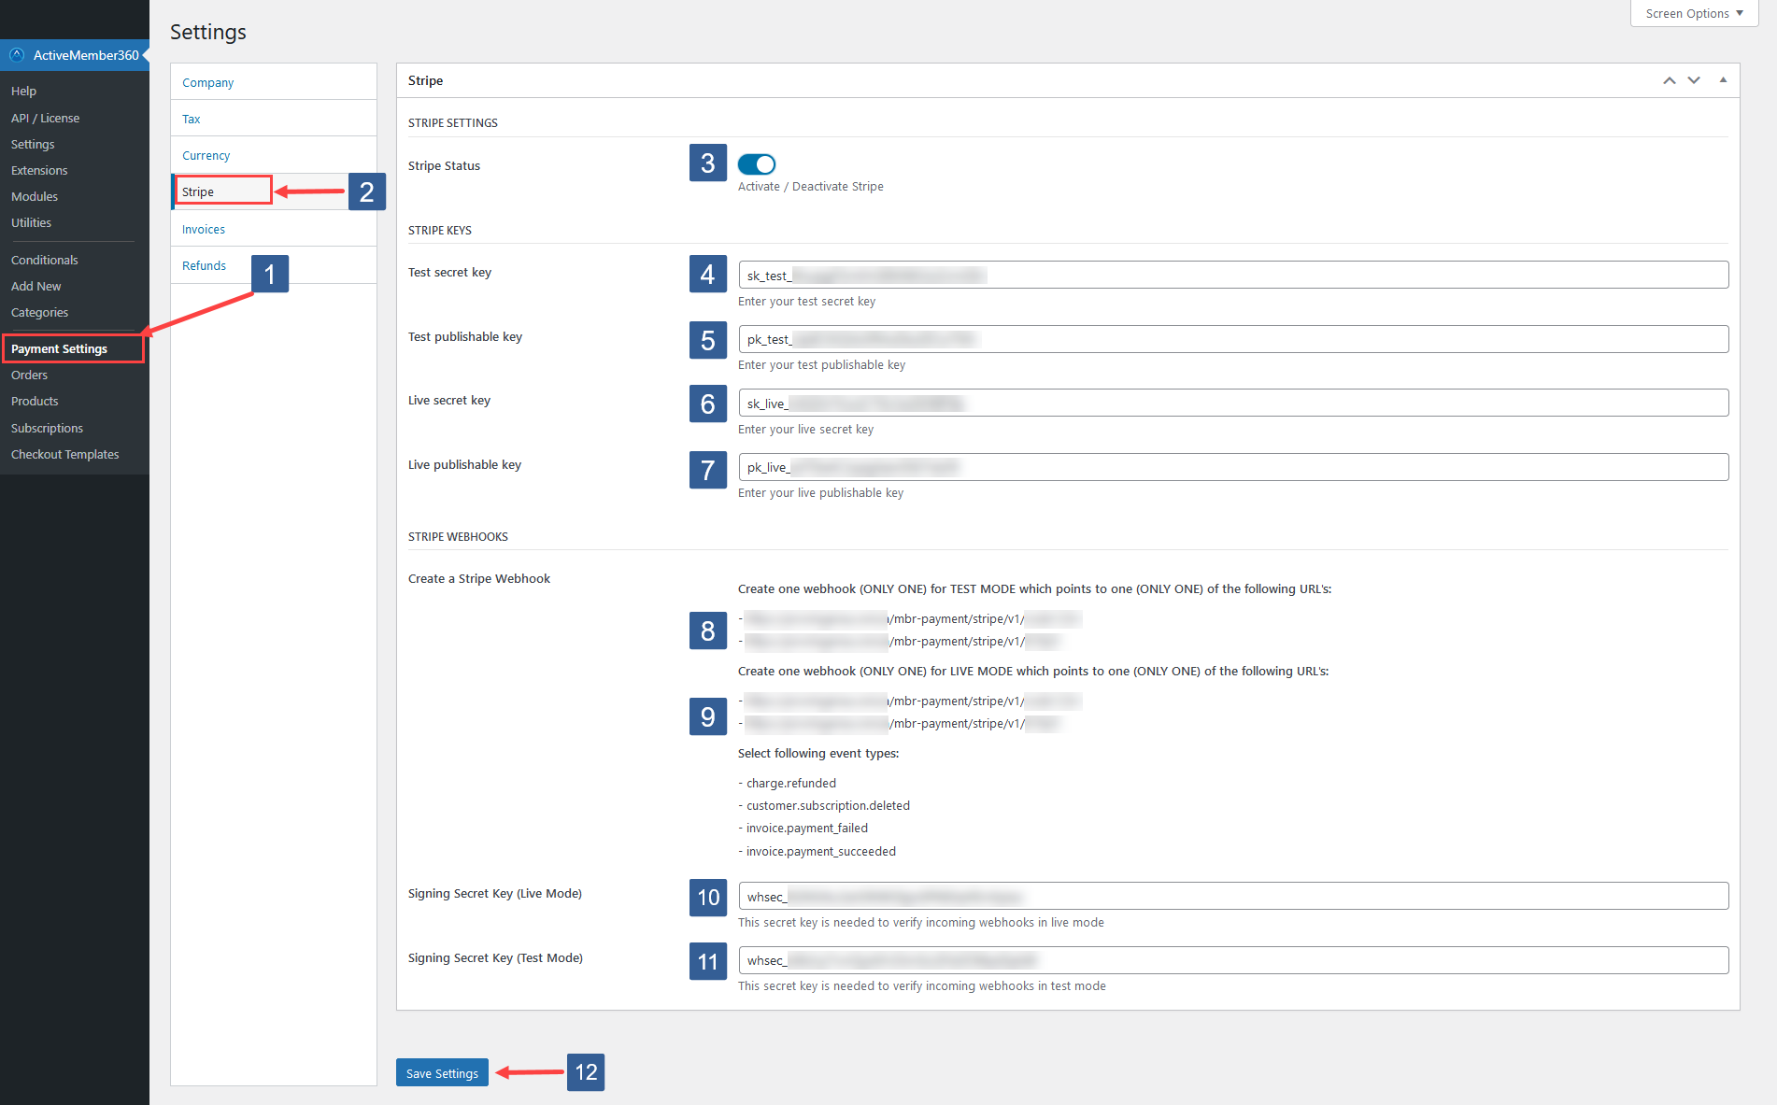This screenshot has height=1105, width=1777.
Task: Navigate to Conditionals in the sidebar
Action: [x=44, y=260]
